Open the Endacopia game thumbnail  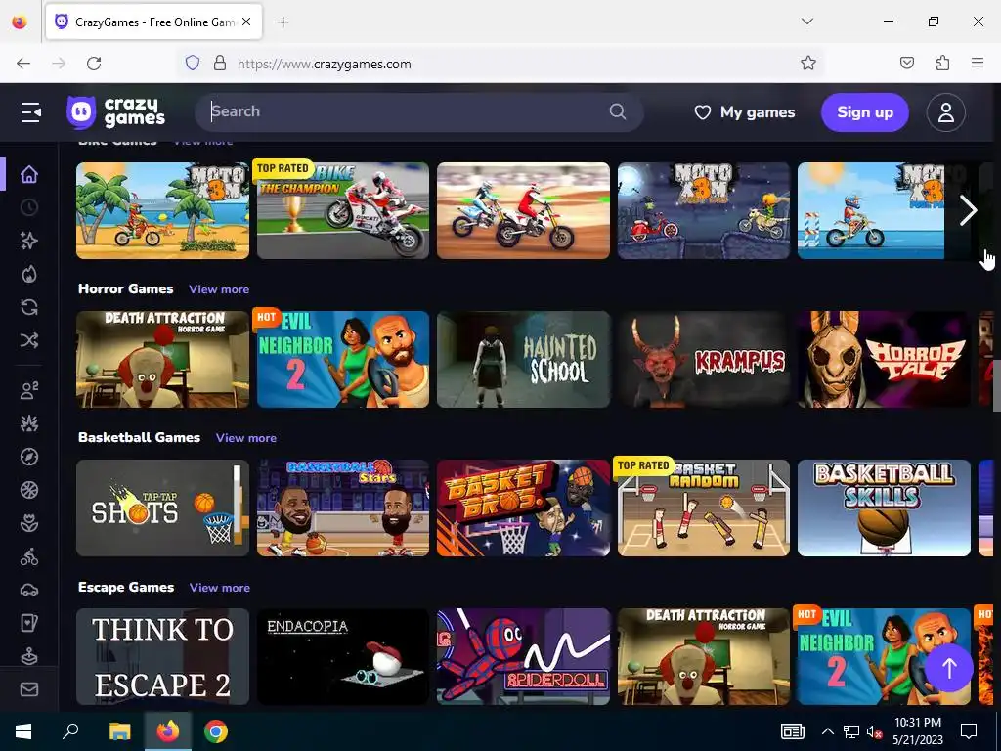coord(343,656)
